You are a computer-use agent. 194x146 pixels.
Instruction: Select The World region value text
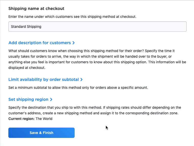(x=44, y=119)
